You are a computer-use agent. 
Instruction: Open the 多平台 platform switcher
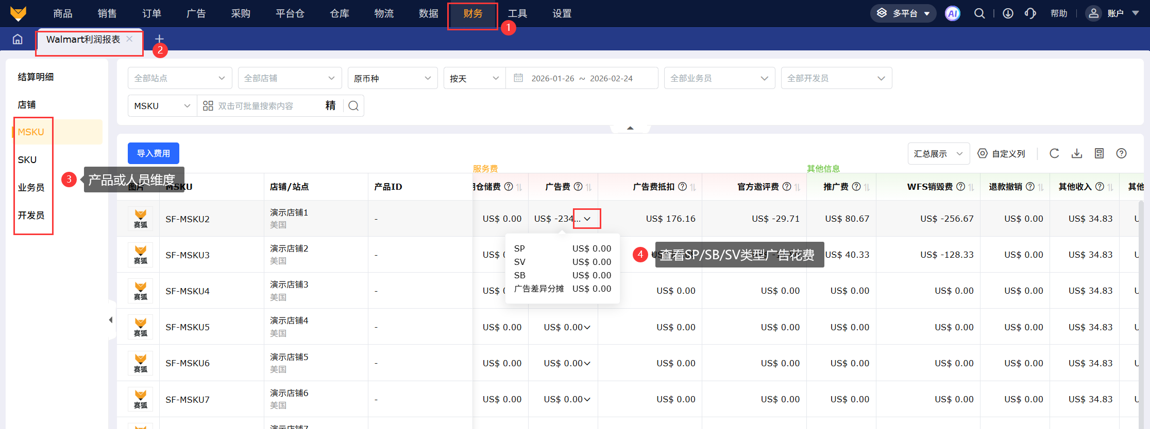tap(903, 13)
